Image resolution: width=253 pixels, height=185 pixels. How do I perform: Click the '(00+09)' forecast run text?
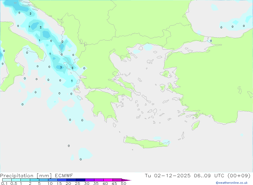pyautogui.click(x=239, y=175)
